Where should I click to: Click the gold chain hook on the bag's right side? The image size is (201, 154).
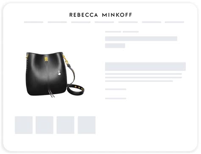click(x=65, y=59)
